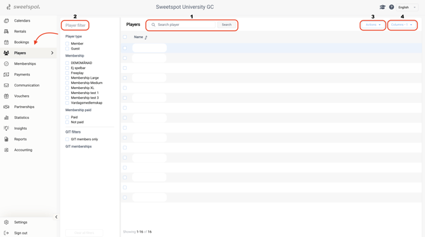
Task: Enable the DEMOMÅNAD membership filter
Action: [x=67, y=63]
